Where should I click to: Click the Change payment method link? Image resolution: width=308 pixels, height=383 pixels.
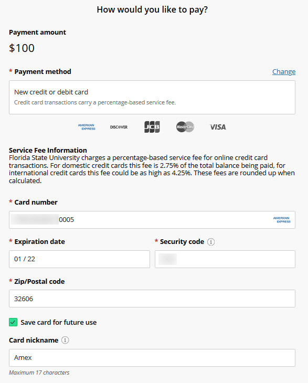[x=284, y=71]
